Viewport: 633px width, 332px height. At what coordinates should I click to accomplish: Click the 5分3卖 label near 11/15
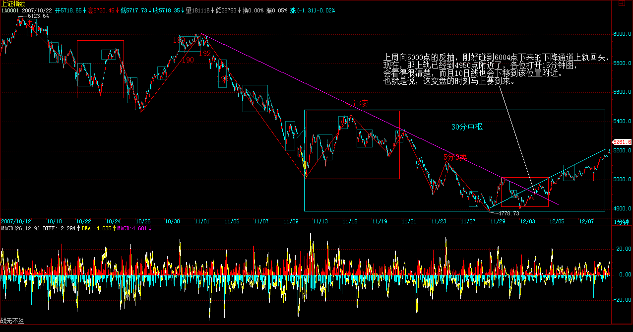click(357, 103)
